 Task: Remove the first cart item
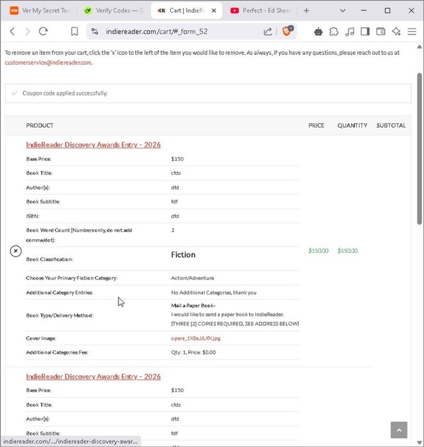(16, 251)
